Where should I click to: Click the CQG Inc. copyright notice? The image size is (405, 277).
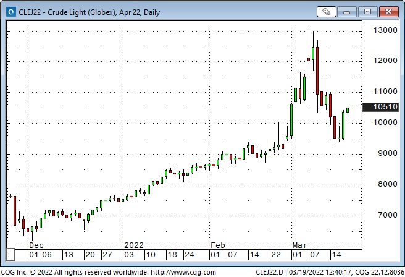(74, 272)
